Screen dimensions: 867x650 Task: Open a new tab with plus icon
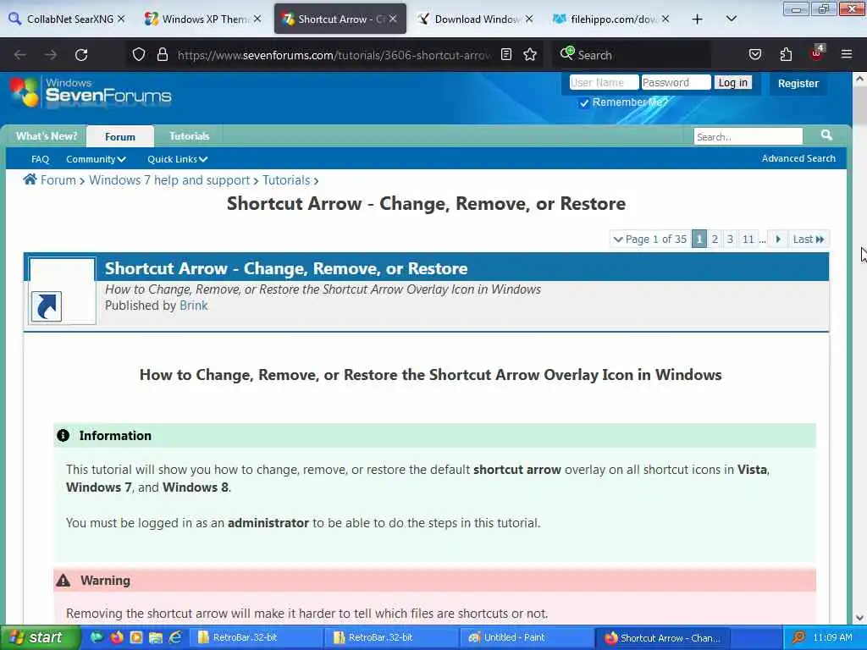click(x=698, y=19)
